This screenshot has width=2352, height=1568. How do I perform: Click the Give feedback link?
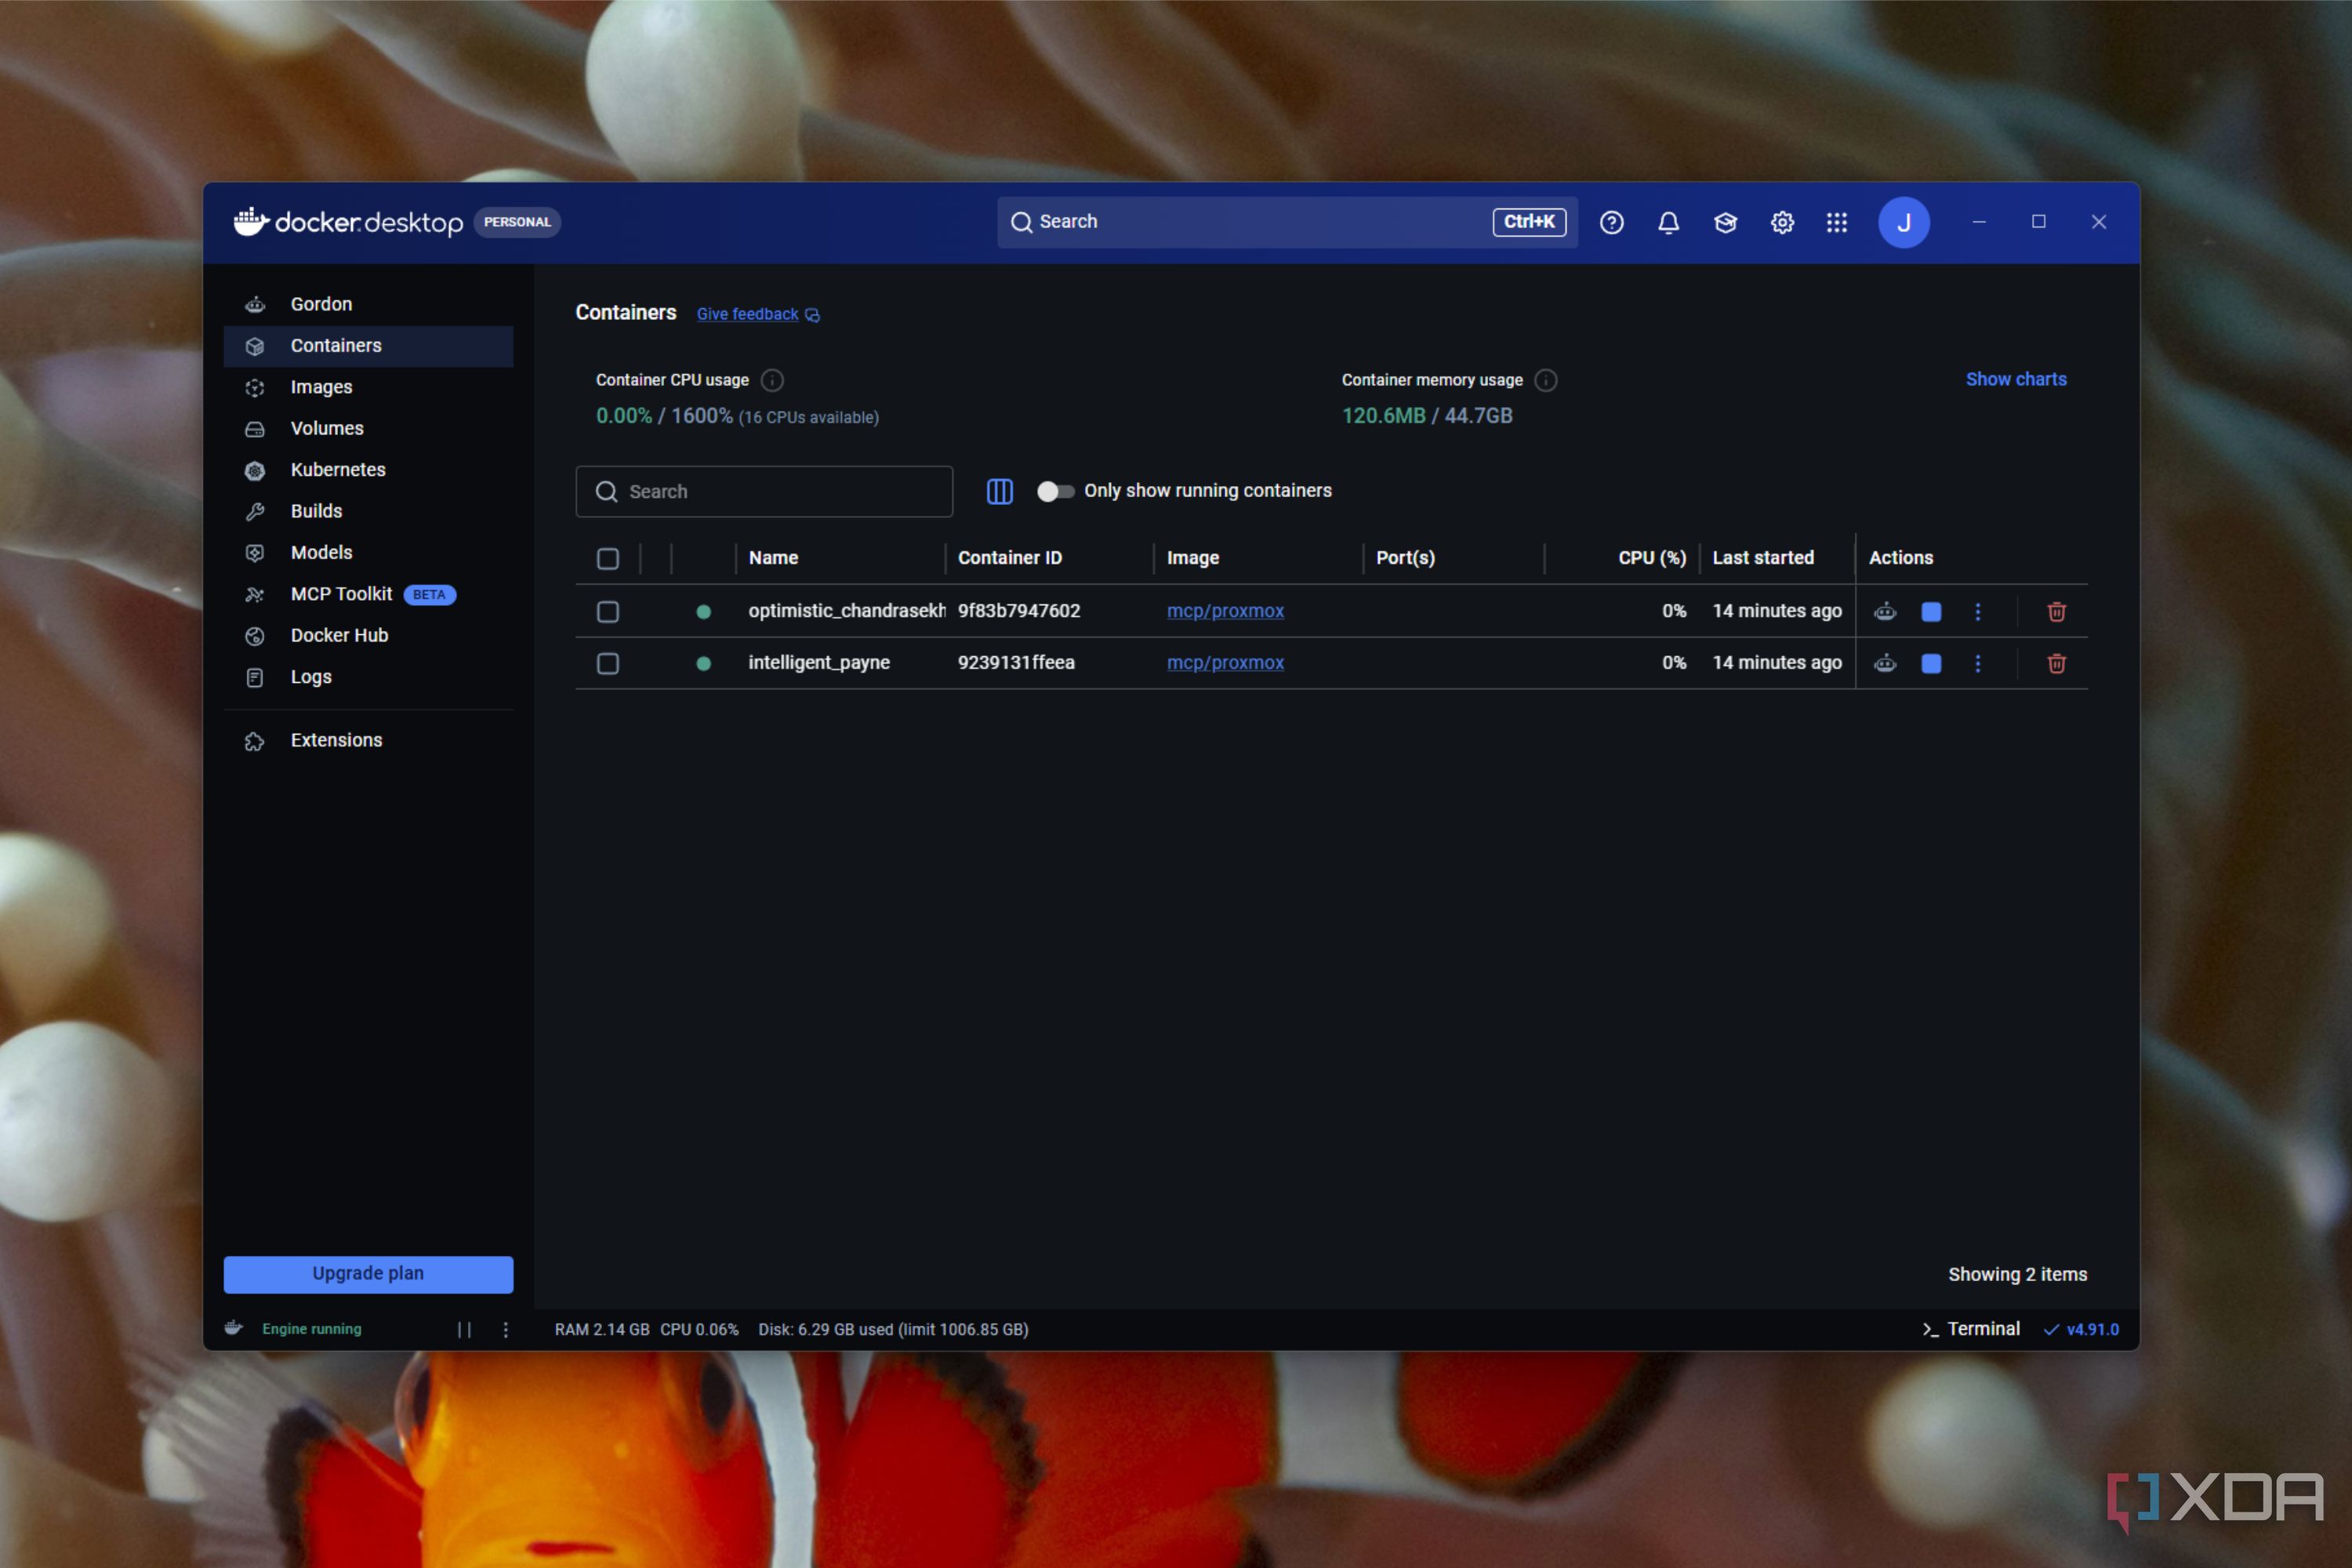(757, 314)
